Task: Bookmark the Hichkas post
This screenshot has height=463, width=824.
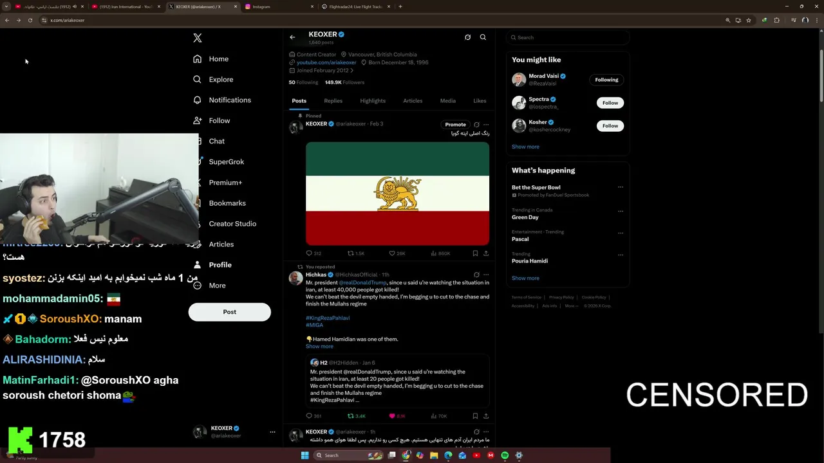Action: point(475,416)
